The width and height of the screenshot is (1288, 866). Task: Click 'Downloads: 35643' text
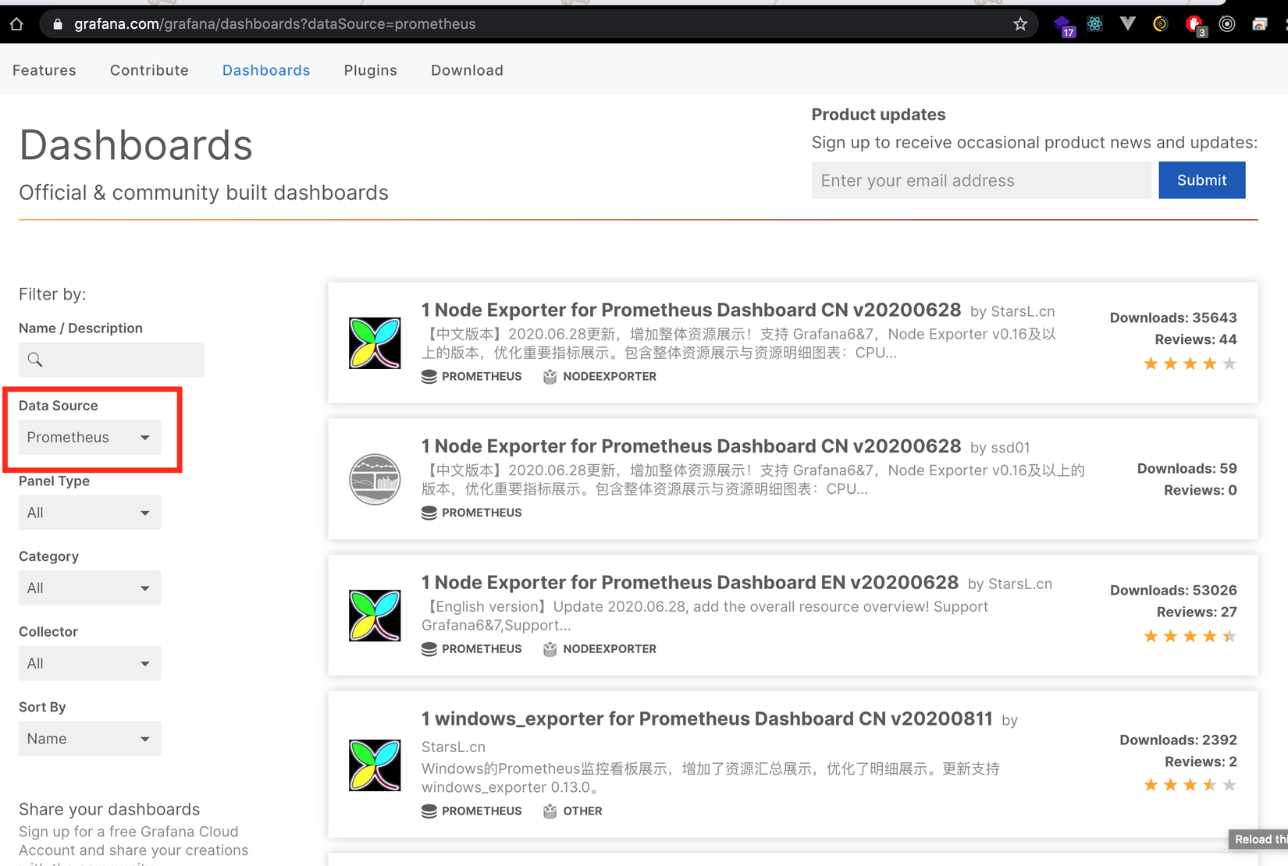click(x=1173, y=318)
